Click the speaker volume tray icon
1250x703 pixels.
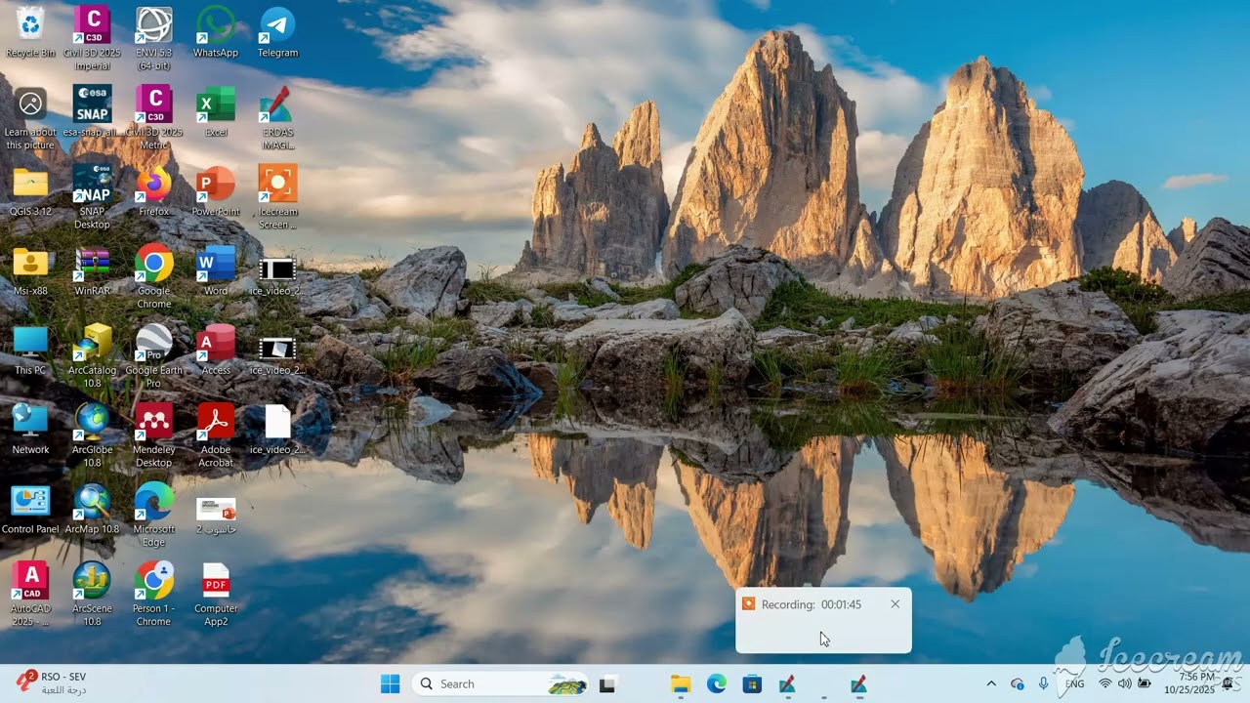pos(1124,684)
